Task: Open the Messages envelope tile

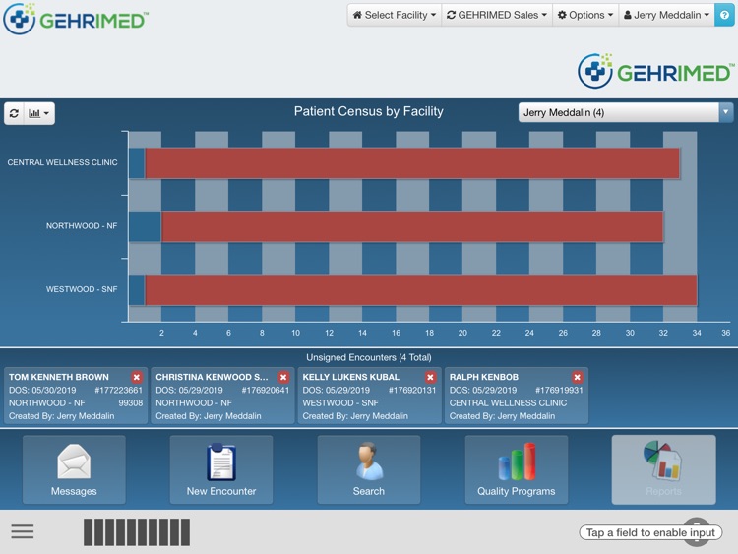Action: click(74, 469)
